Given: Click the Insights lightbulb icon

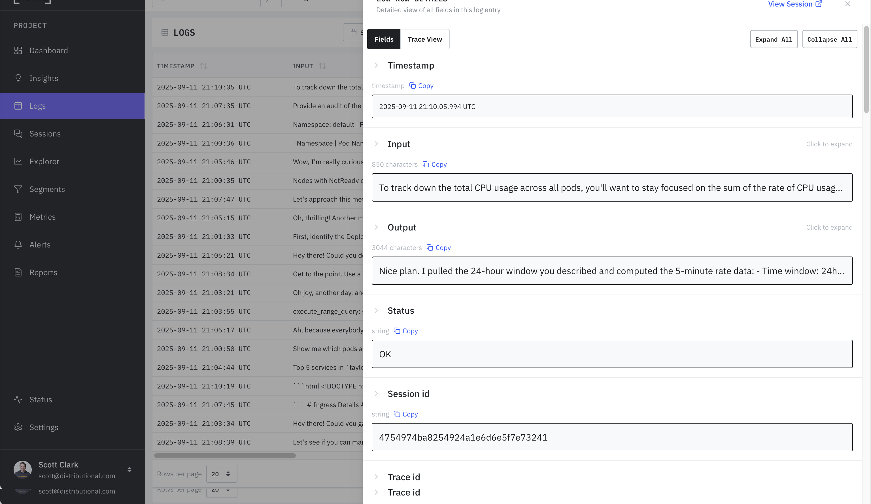Looking at the screenshot, I should (x=18, y=78).
